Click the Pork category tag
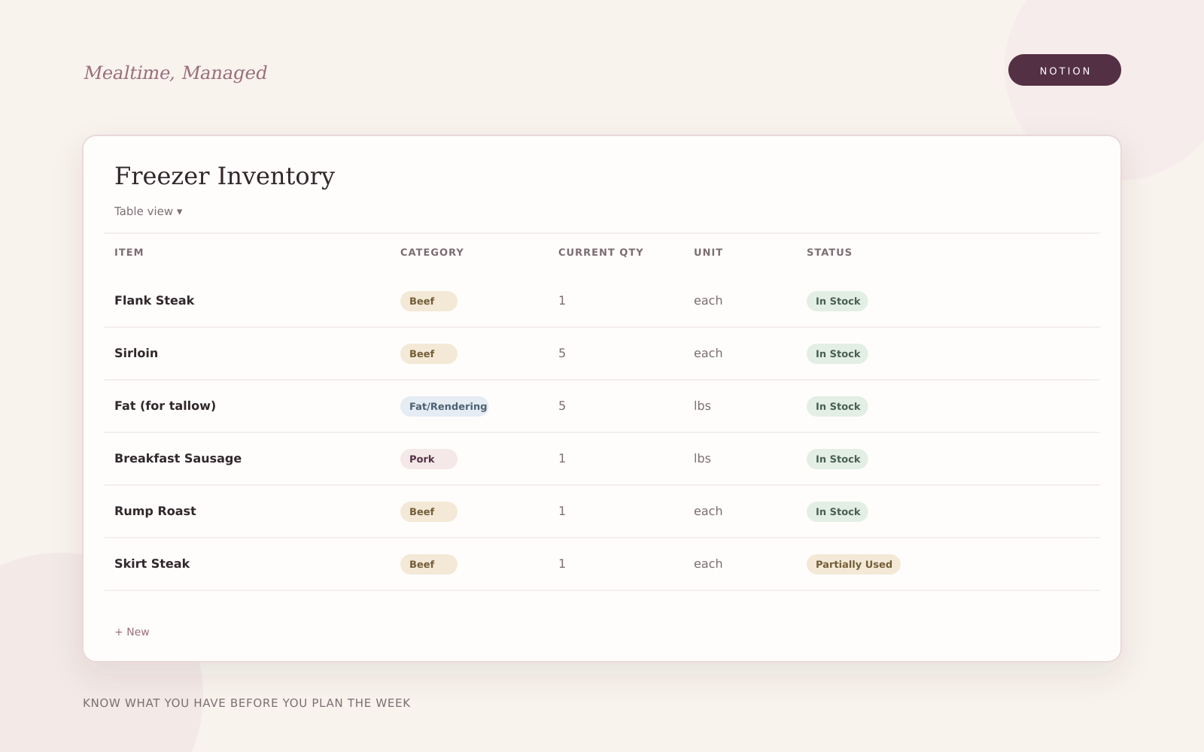The width and height of the screenshot is (1204, 752). [429, 459]
